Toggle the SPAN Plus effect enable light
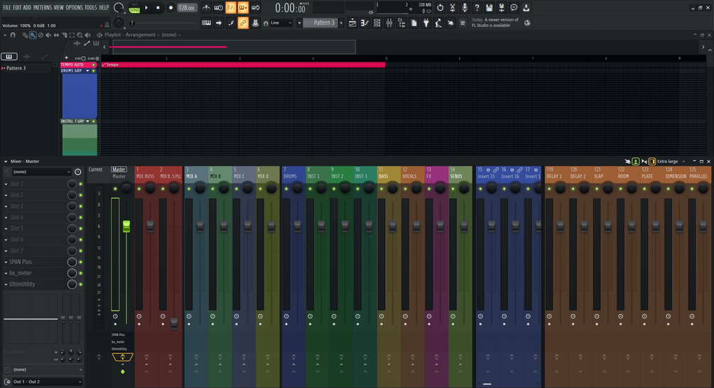This screenshot has width=714, height=388. pyautogui.click(x=81, y=262)
